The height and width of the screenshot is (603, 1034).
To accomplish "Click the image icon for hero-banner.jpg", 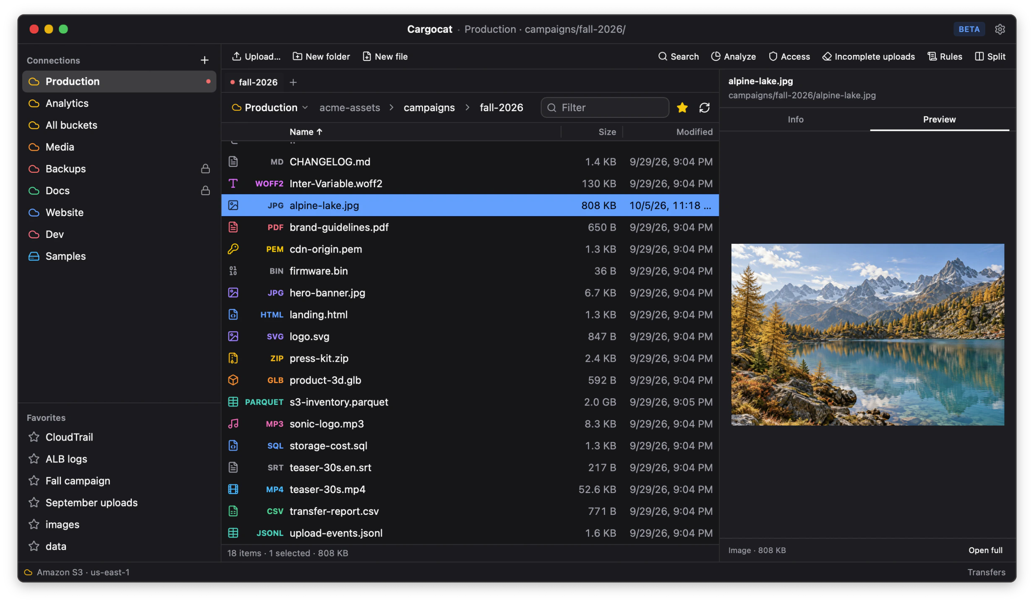I will click(233, 293).
